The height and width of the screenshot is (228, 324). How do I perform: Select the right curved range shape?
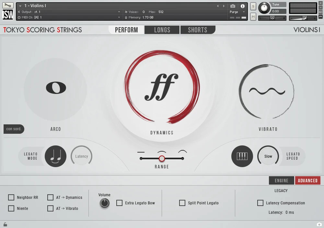183,152
